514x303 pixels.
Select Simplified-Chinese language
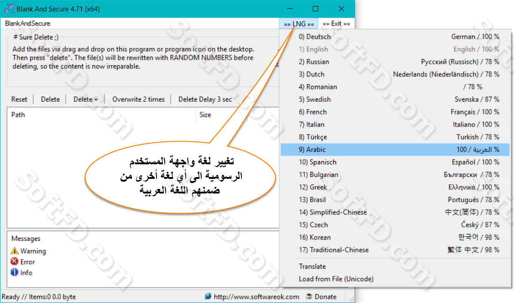point(395,212)
